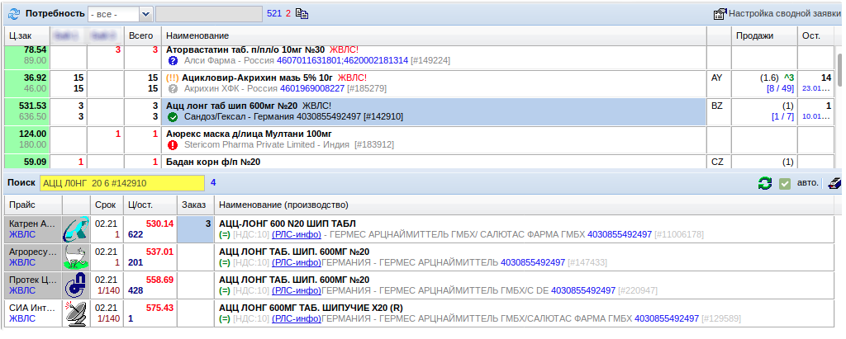
Task: Click barcode 4607011631801;4620002181314
Action: (343, 60)
